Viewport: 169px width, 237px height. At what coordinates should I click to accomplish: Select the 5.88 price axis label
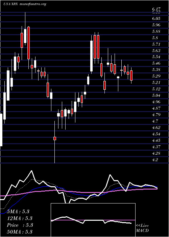156,31
